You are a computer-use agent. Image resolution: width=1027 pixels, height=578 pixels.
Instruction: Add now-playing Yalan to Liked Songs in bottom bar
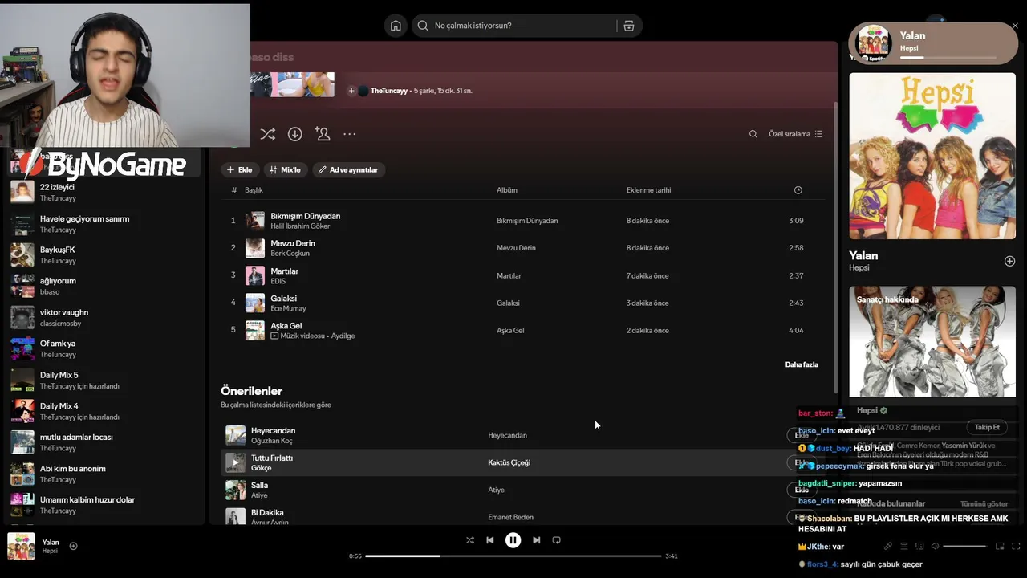[73, 546]
